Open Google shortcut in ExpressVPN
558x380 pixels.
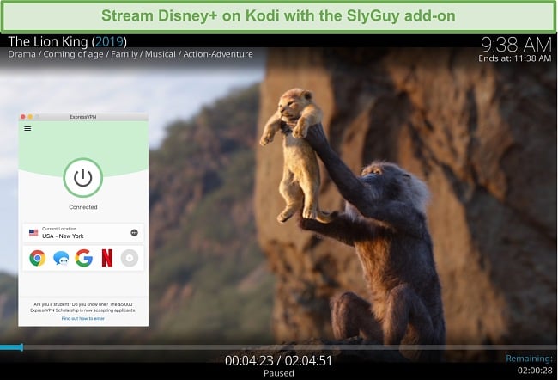(x=84, y=258)
